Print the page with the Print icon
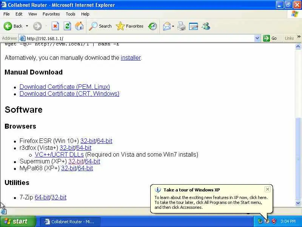302x227 pixels. click(182, 26)
